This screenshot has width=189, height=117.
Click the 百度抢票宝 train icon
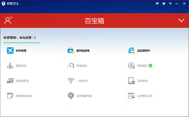coord(10,81)
